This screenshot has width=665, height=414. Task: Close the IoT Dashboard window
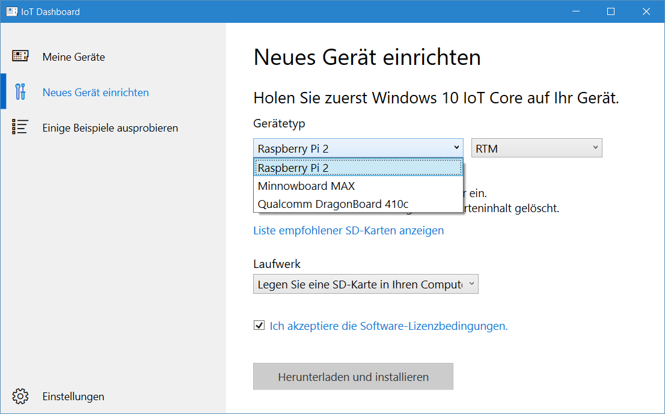pyautogui.click(x=646, y=11)
